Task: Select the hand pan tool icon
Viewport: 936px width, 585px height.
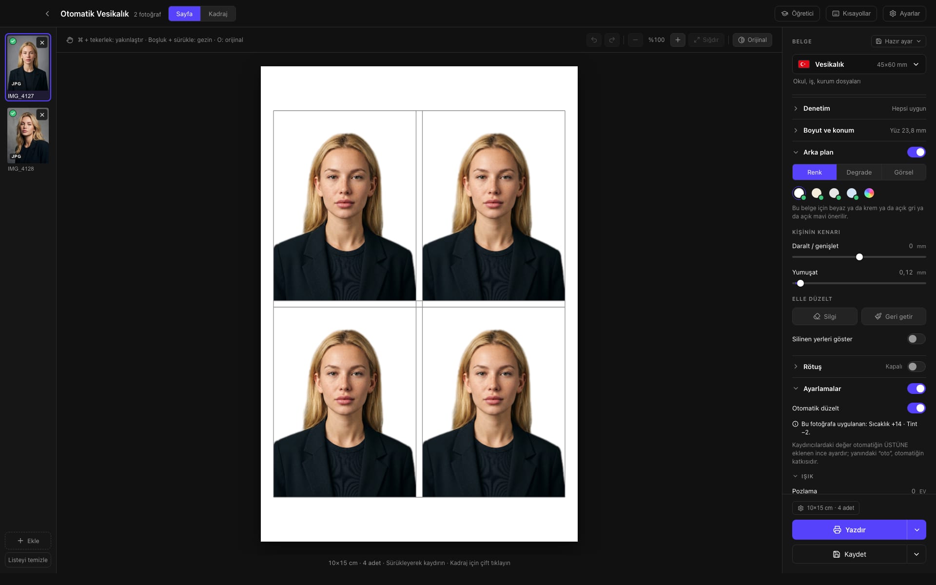Action: click(x=70, y=40)
